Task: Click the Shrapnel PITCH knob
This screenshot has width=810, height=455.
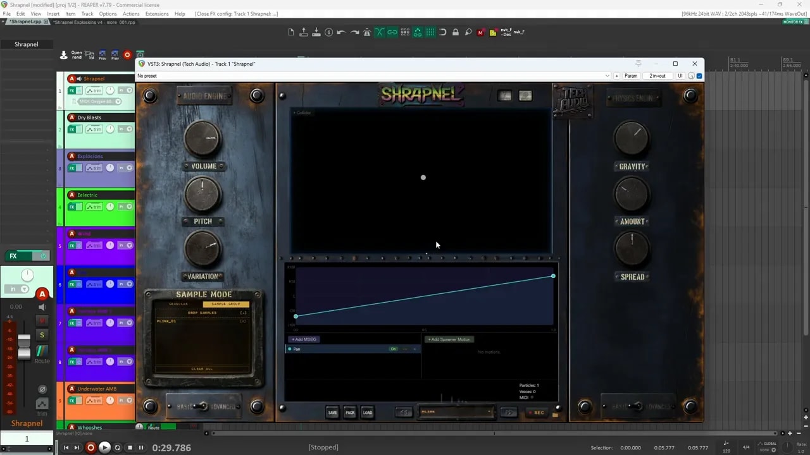Action: click(202, 194)
